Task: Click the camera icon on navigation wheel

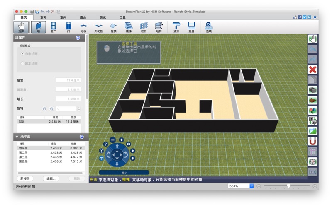Action: (x=129, y=144)
